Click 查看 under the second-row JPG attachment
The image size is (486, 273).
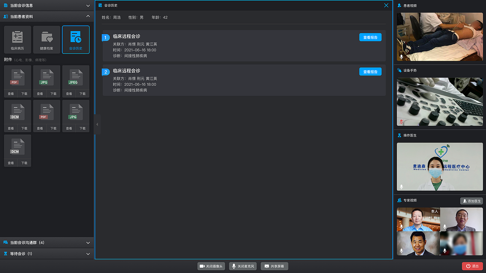click(x=69, y=128)
